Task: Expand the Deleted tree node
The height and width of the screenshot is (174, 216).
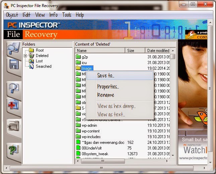Action: tap(25, 56)
